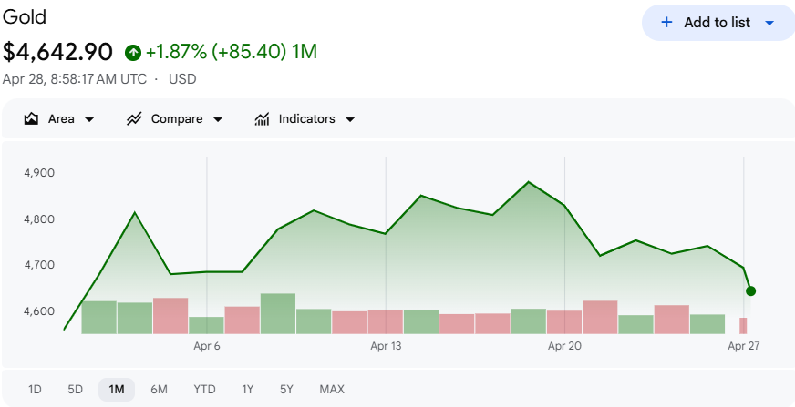Select the 5D time range
The height and width of the screenshot is (407, 795).
(x=75, y=390)
